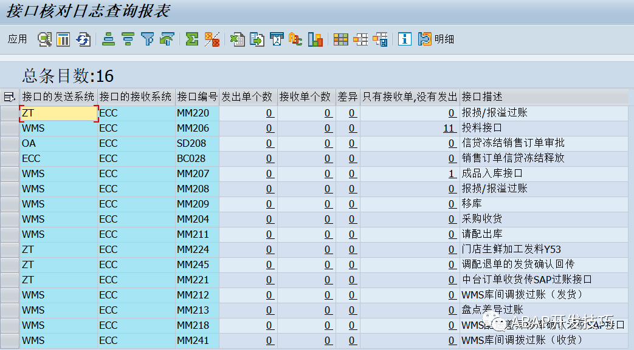This screenshot has width=634, height=350.
Task: Click the MM241 interface number cell
Action: coord(198,341)
